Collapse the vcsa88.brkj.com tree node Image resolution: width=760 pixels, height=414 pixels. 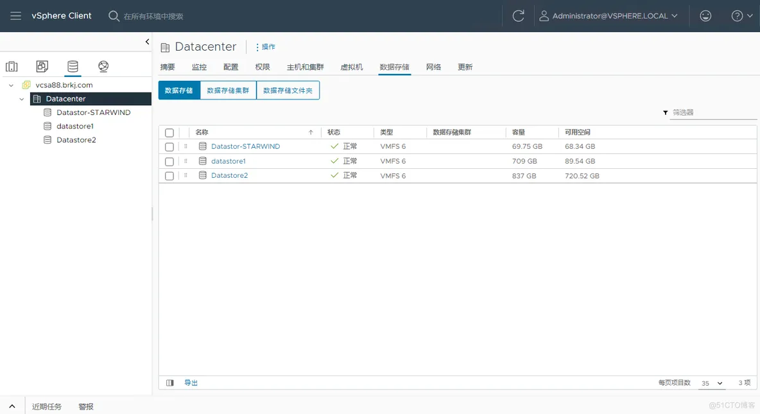(11, 85)
